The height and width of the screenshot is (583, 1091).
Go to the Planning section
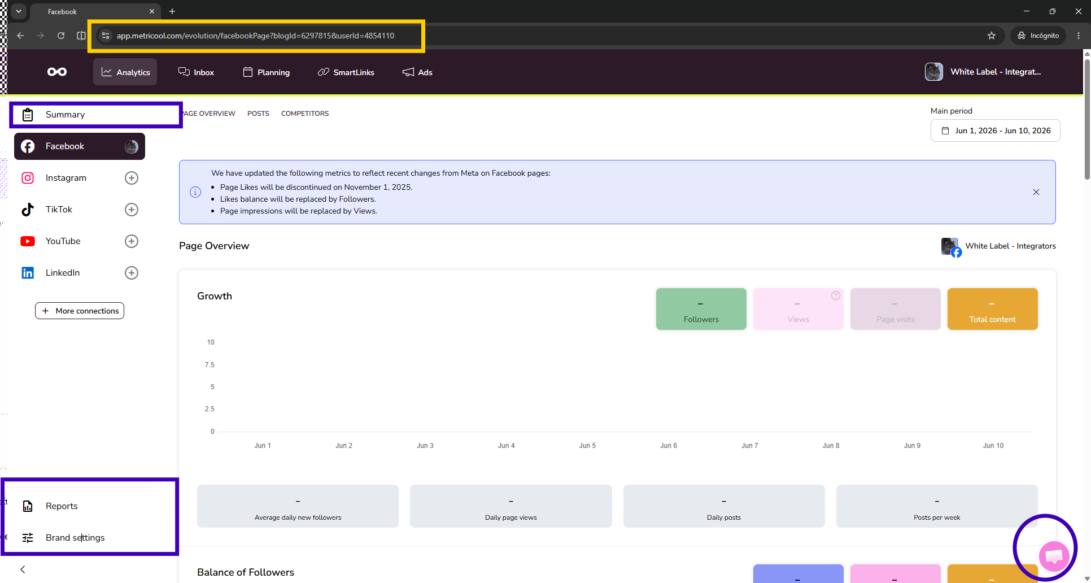tap(267, 72)
